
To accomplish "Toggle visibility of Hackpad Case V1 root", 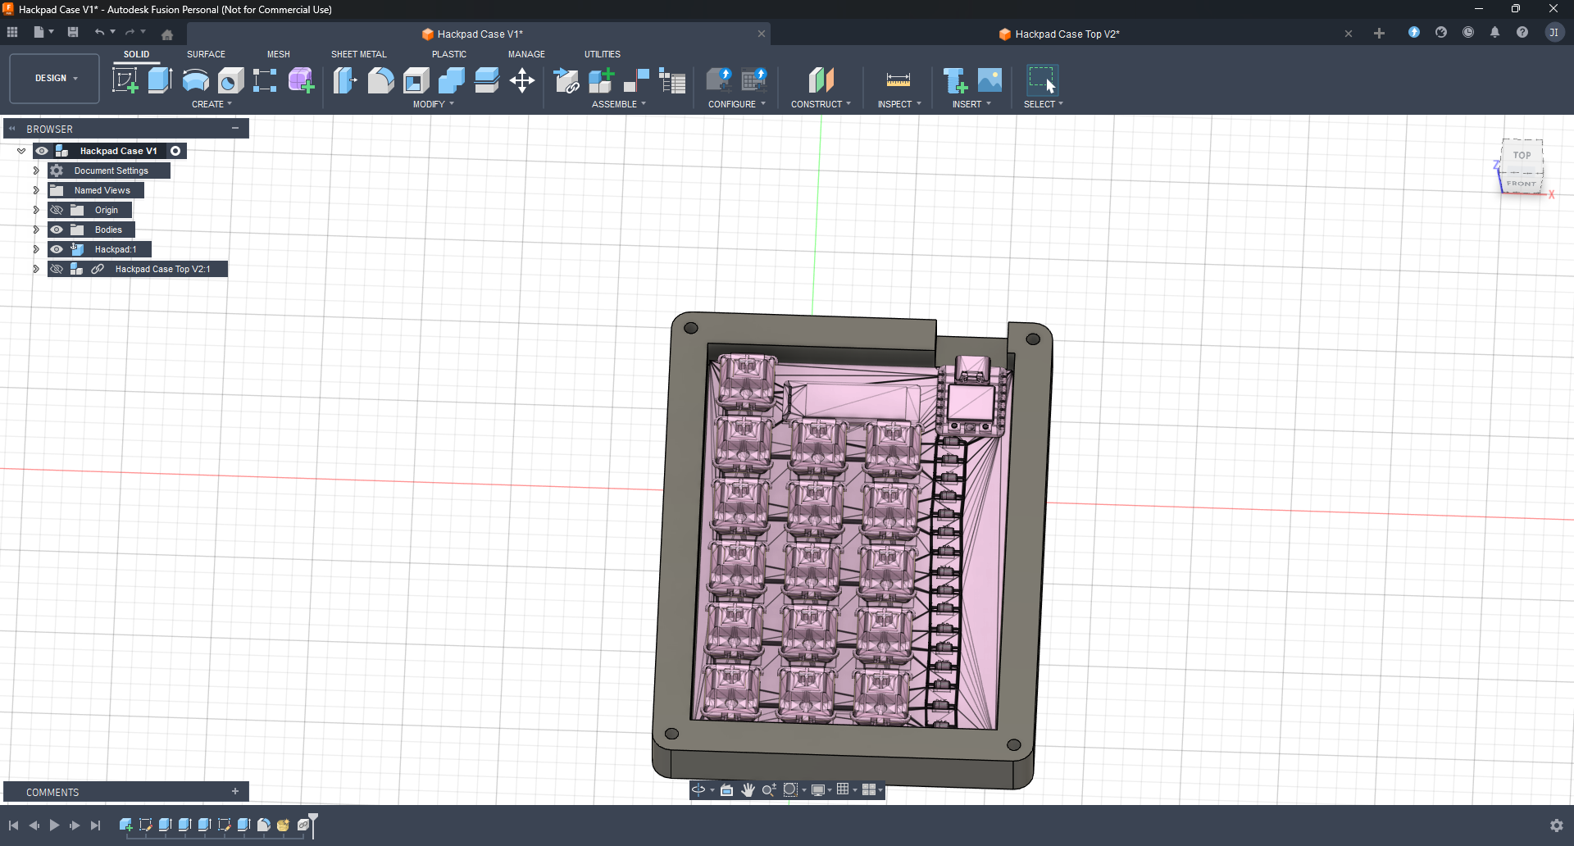I will [42, 151].
